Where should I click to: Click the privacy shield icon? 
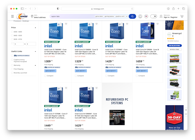(58, 9)
